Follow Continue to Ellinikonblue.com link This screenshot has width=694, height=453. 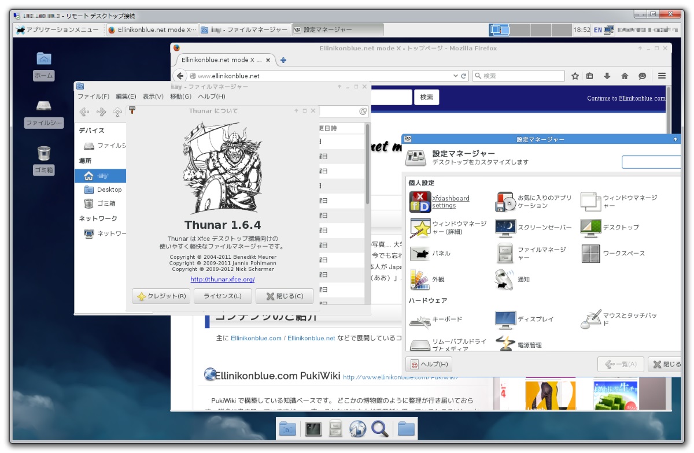pyautogui.click(x=626, y=98)
